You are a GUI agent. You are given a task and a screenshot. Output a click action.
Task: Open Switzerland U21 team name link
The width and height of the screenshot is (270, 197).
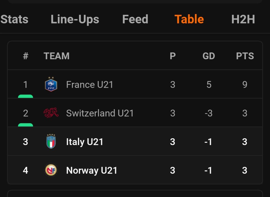click(100, 113)
